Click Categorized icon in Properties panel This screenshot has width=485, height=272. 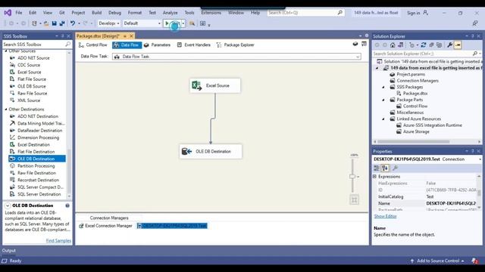[x=377, y=168]
